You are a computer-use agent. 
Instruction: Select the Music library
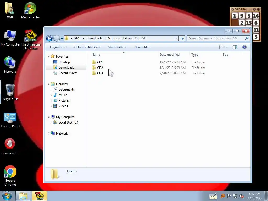click(x=63, y=95)
